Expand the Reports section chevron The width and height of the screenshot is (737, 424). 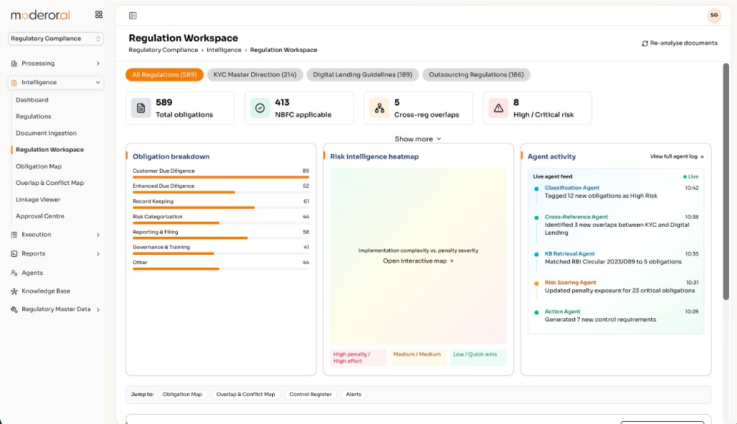(x=98, y=254)
